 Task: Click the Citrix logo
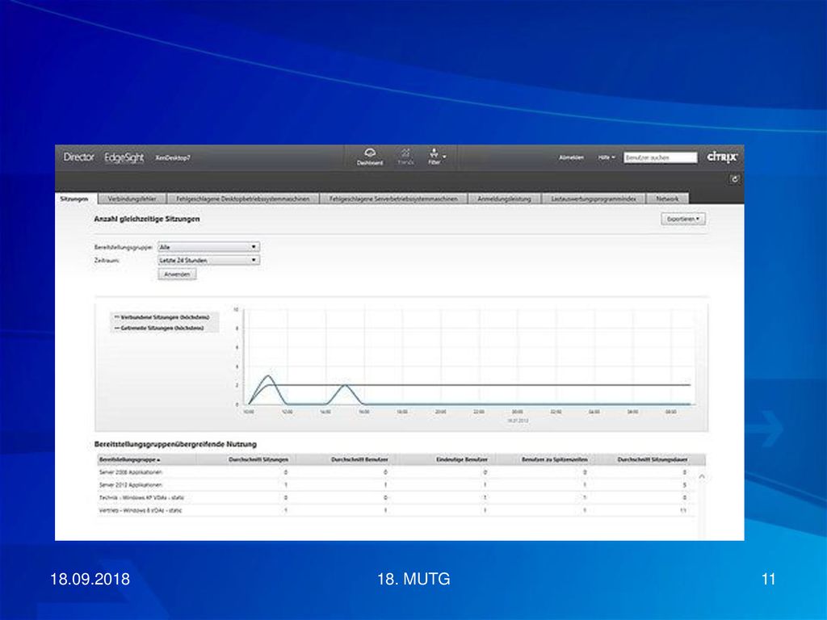(722, 157)
